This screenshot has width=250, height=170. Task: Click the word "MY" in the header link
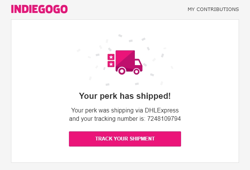pyautogui.click(x=191, y=9)
